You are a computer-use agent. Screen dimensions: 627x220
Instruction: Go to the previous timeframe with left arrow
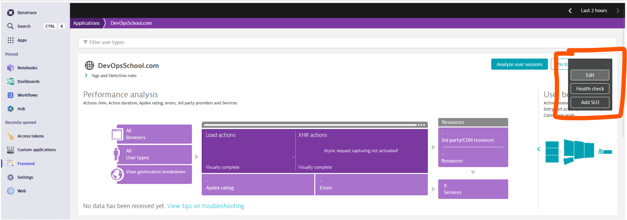570,11
